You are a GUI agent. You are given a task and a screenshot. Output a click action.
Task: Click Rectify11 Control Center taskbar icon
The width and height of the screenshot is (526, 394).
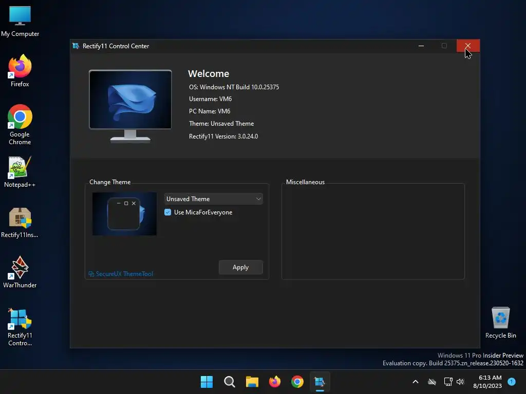(320, 382)
